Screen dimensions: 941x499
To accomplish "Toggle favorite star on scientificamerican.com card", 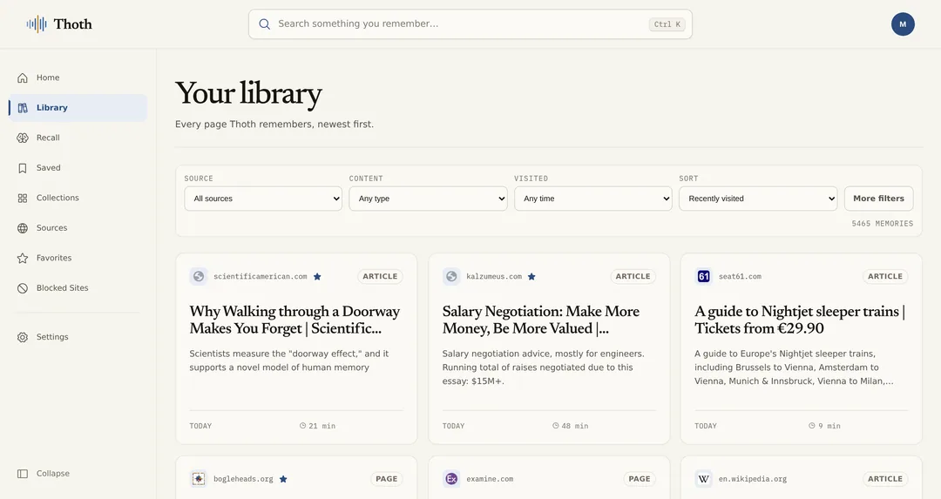I will (317, 276).
